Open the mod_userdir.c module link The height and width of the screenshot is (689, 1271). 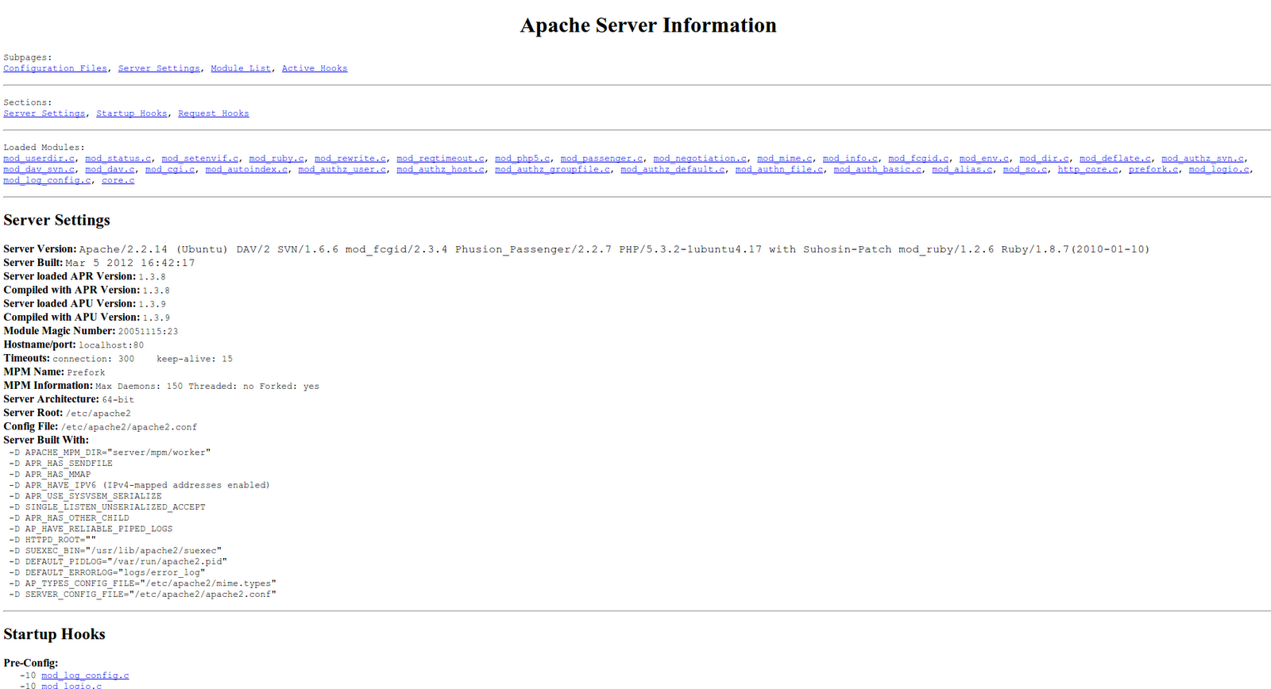(x=39, y=159)
